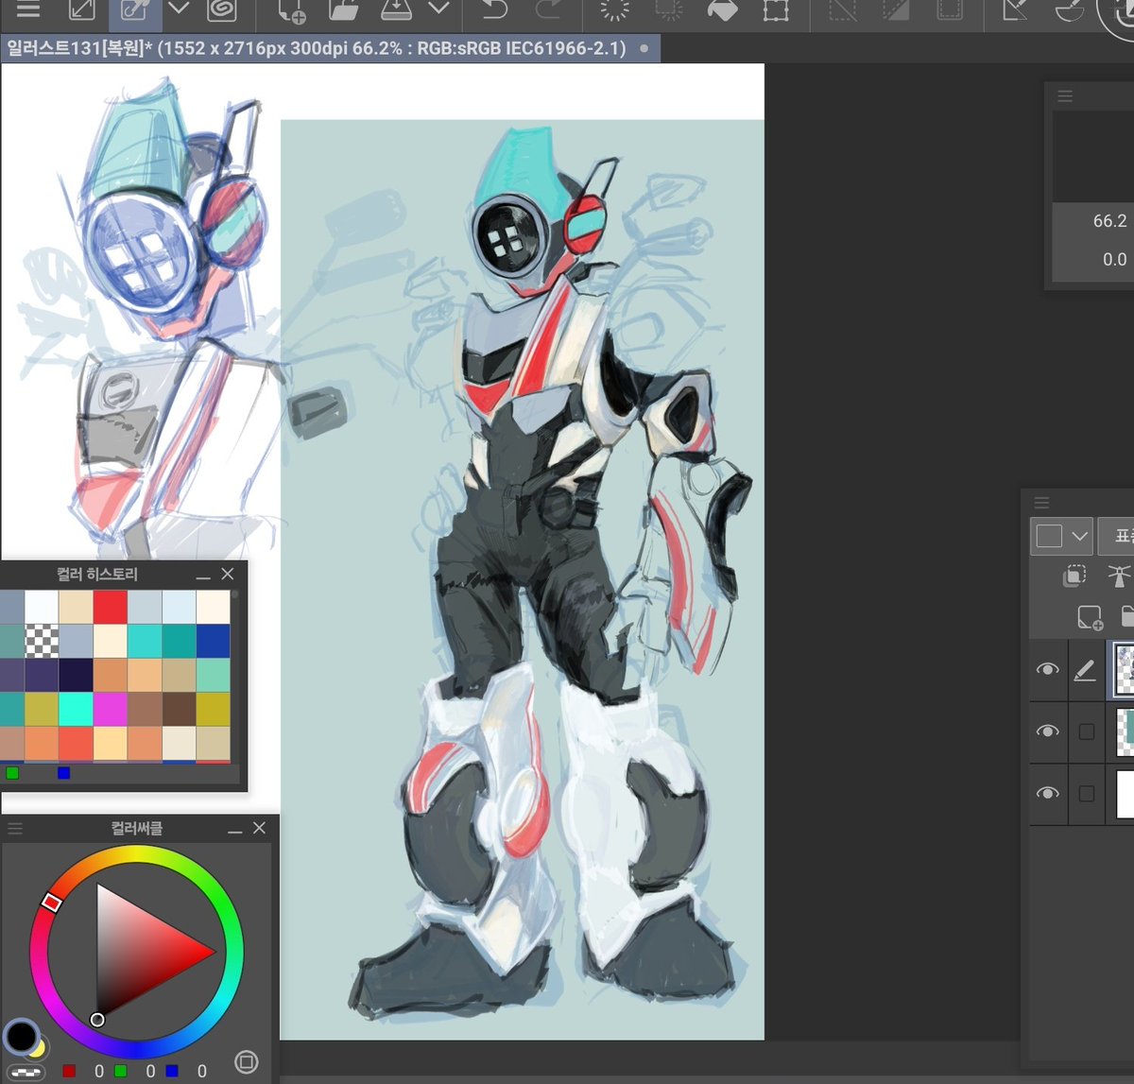Image resolution: width=1134 pixels, height=1084 pixels.
Task: Click the Clear (dotted circle) icon
Action: pos(614,9)
